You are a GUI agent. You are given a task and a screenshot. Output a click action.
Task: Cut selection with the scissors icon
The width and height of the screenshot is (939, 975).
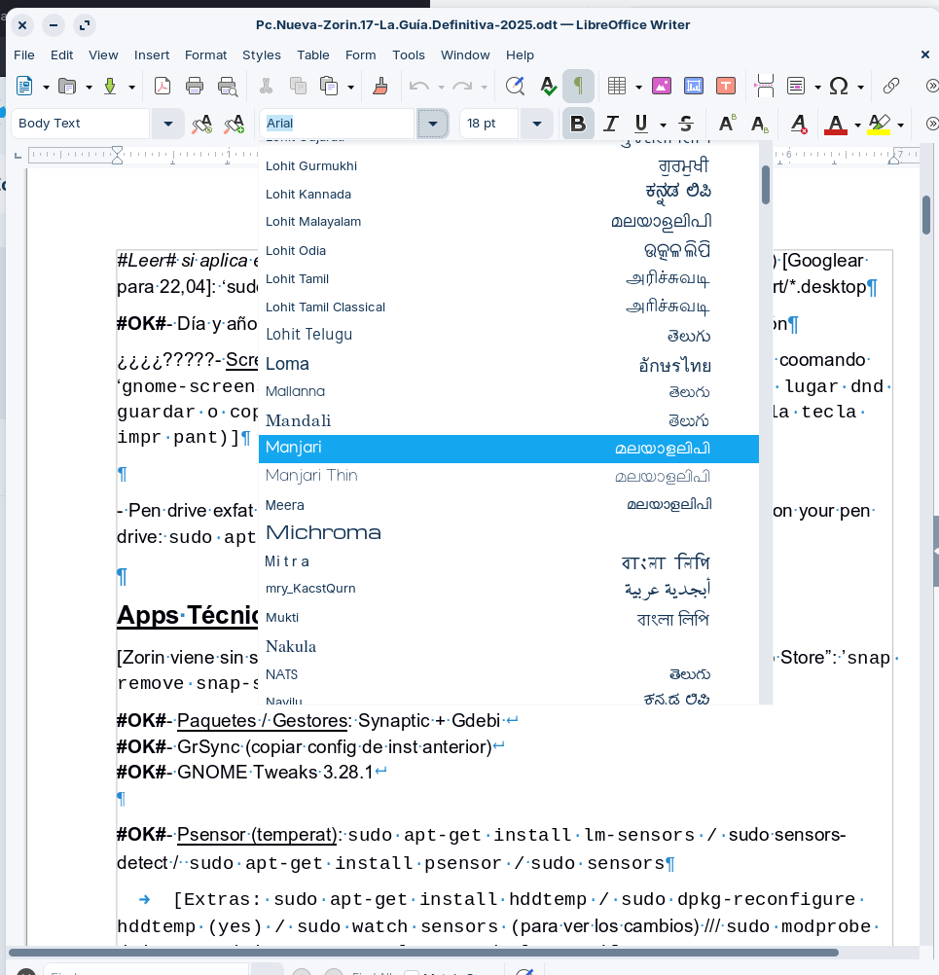(267, 86)
